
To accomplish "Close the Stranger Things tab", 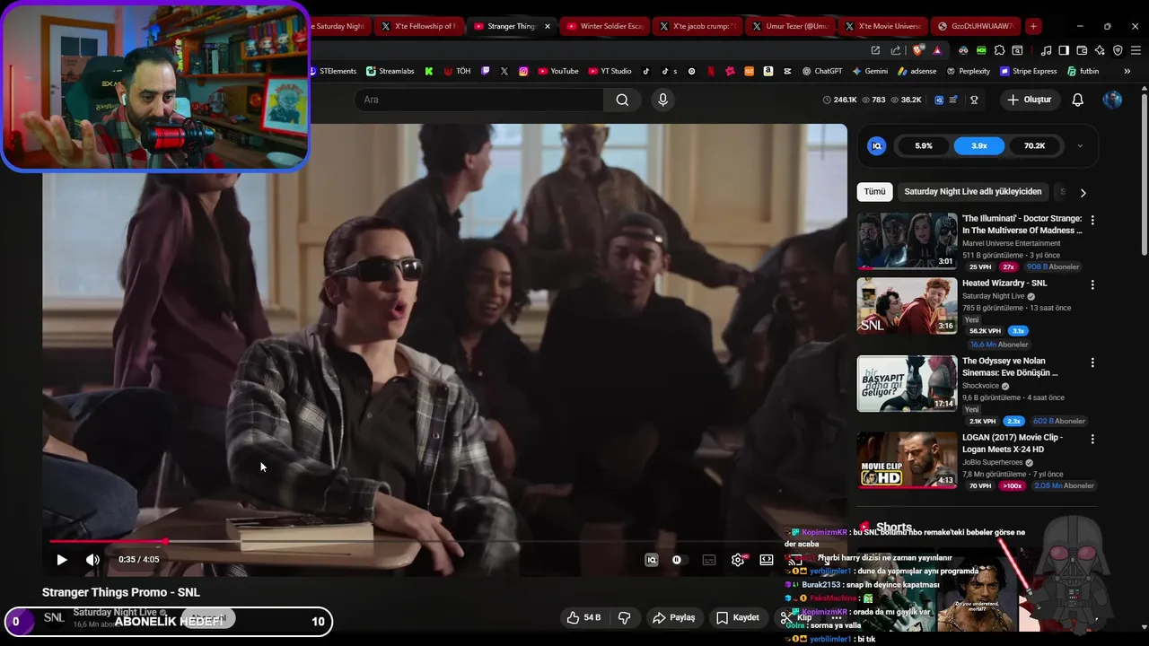I will point(547,26).
